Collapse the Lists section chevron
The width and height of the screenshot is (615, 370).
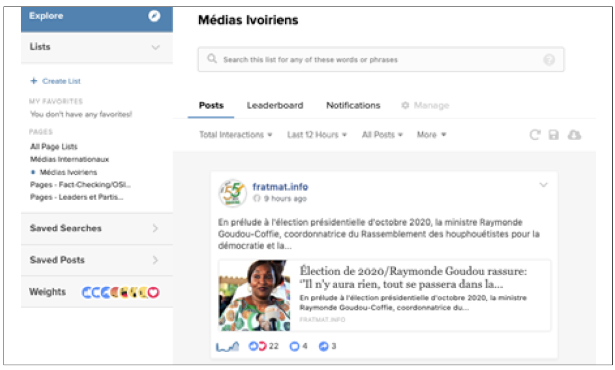point(156,47)
